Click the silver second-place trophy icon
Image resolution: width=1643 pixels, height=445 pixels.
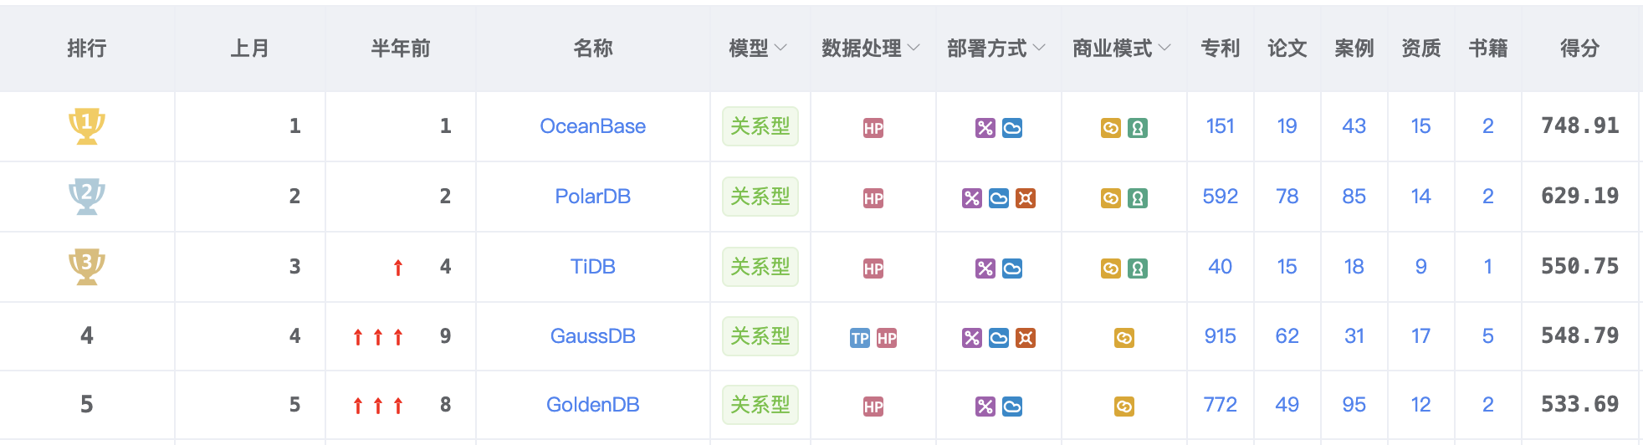coord(86,197)
